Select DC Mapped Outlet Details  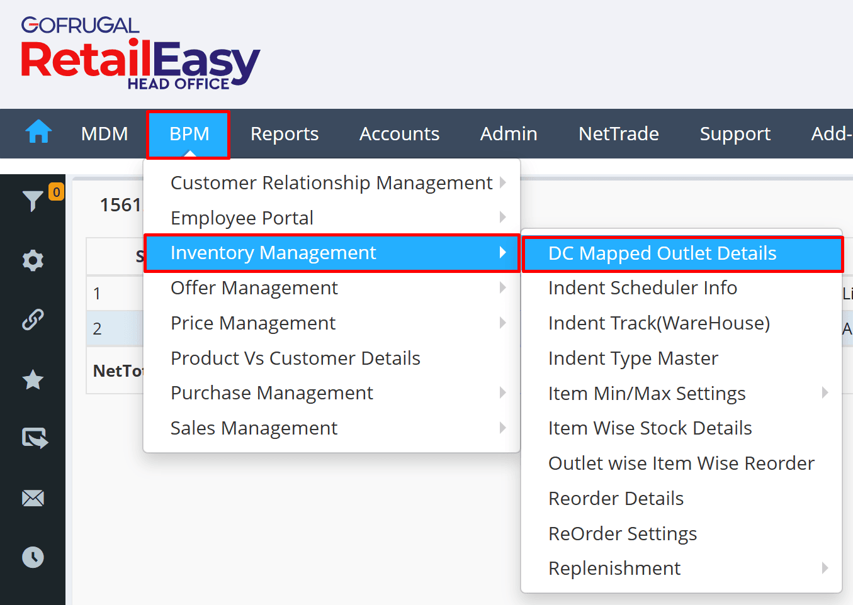click(x=662, y=253)
